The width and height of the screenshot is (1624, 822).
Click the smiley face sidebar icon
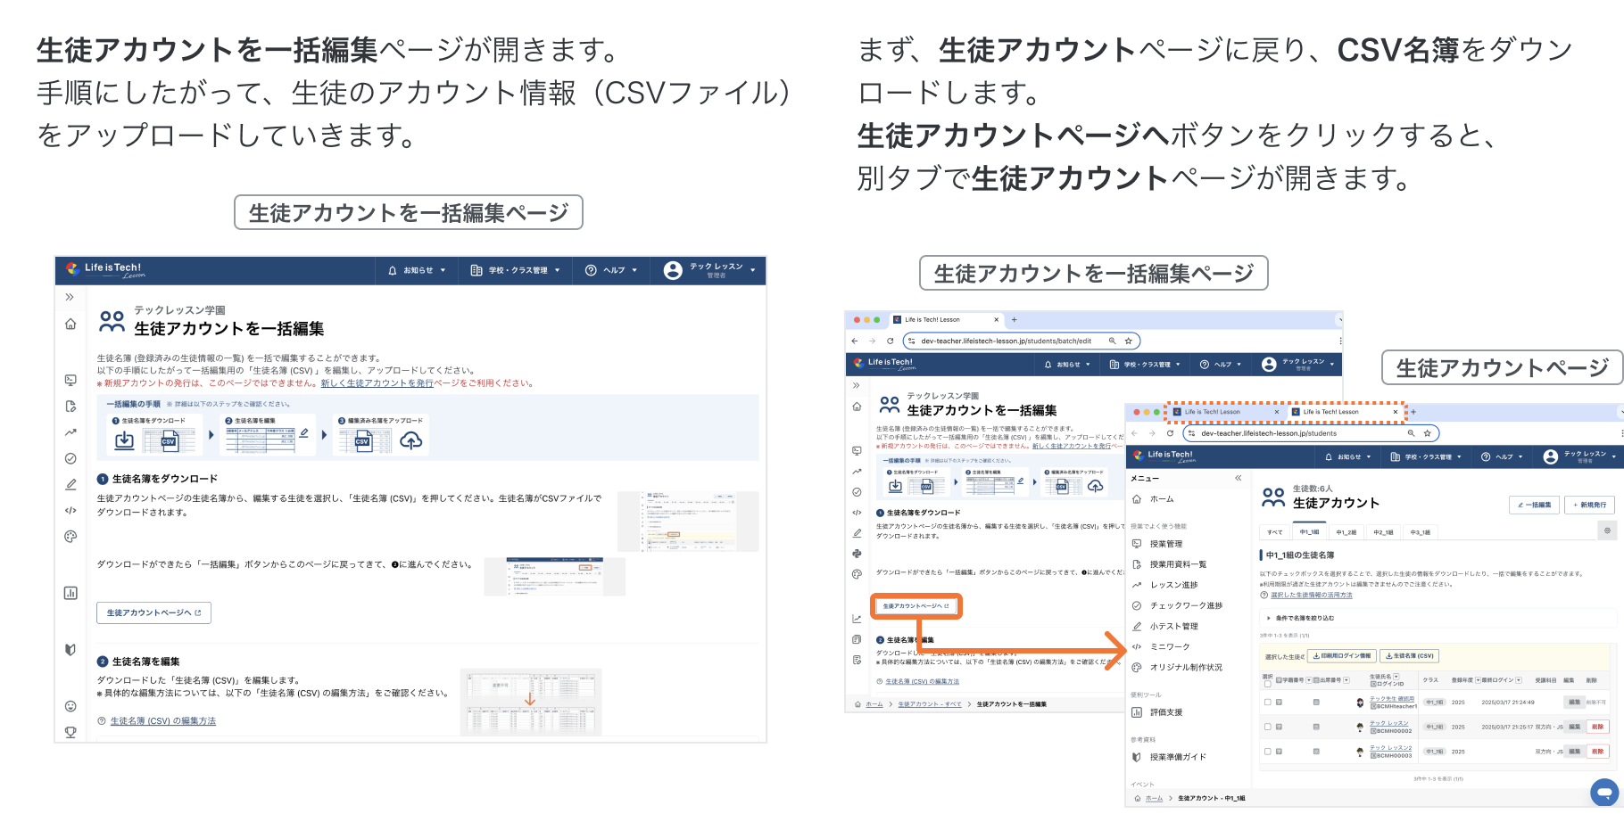pos(70,706)
